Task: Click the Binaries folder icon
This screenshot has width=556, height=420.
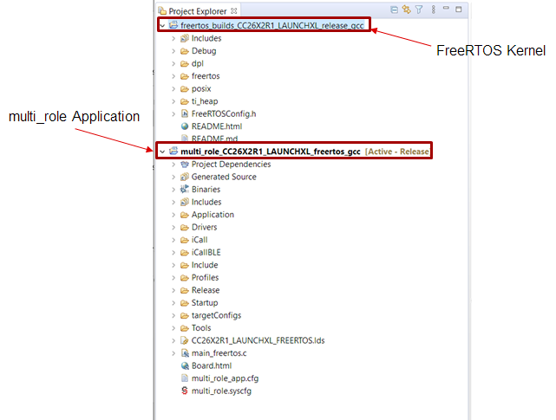Action: click(x=185, y=190)
